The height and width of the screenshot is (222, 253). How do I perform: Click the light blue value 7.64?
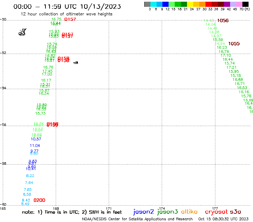(x=29, y=183)
